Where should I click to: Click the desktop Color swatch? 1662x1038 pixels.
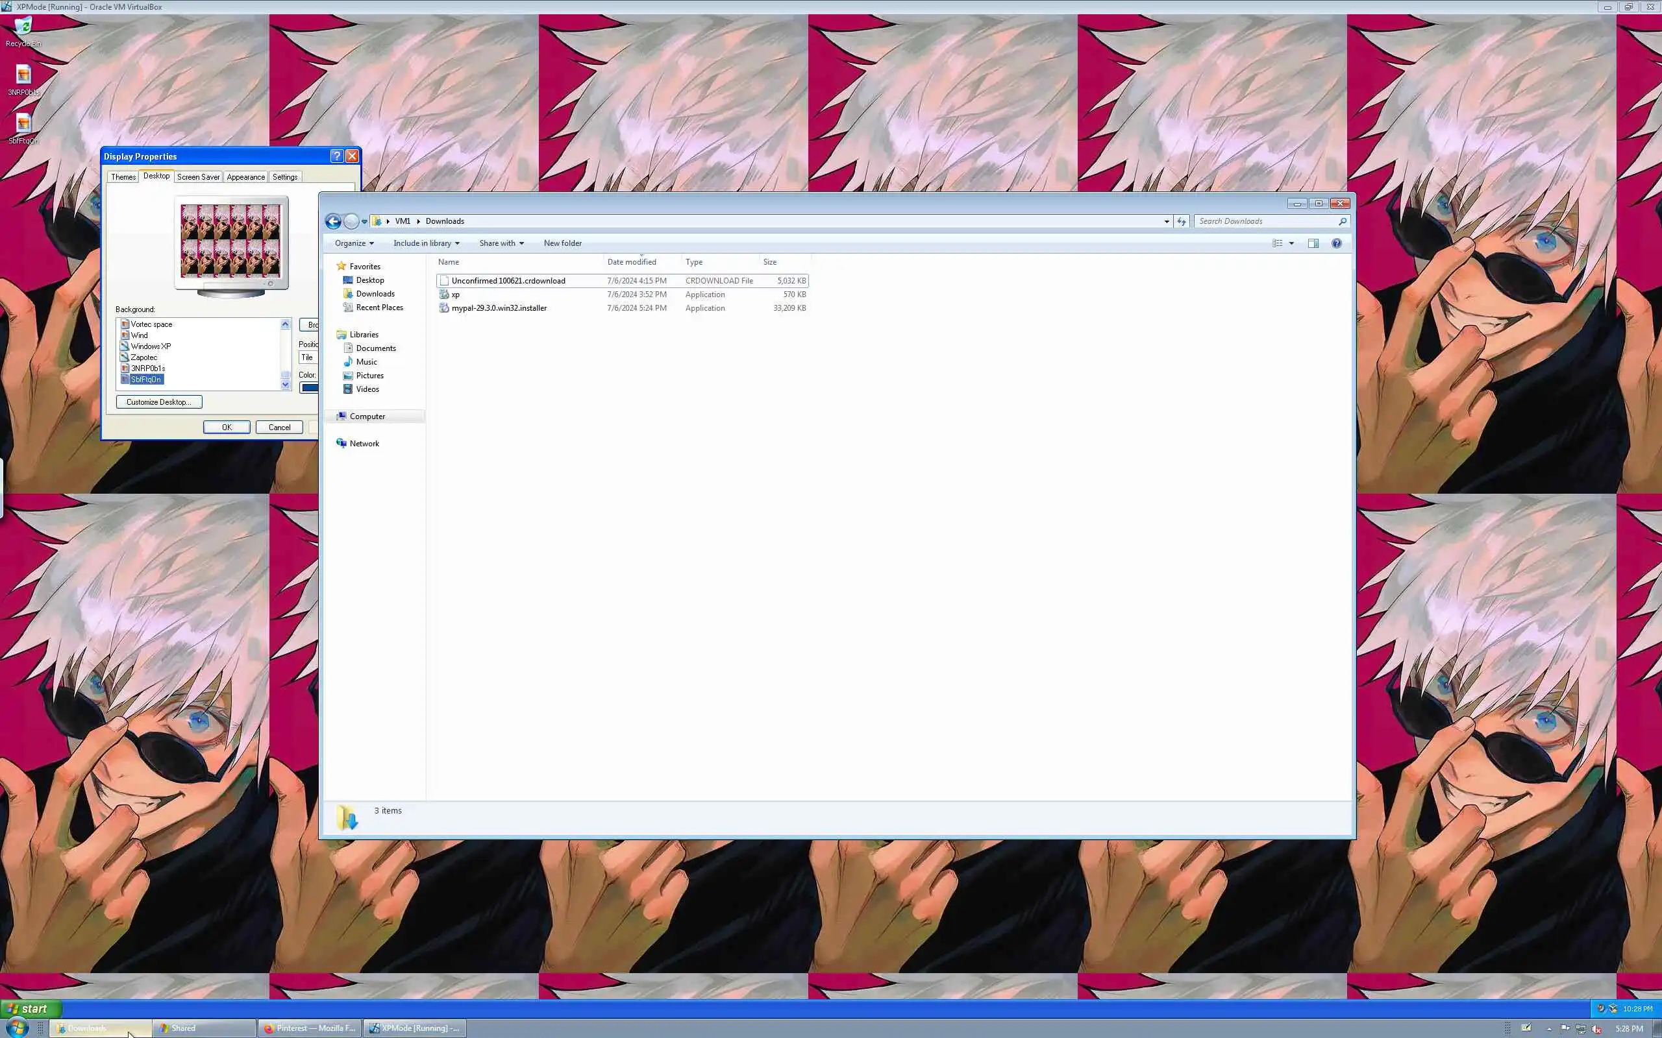309,388
